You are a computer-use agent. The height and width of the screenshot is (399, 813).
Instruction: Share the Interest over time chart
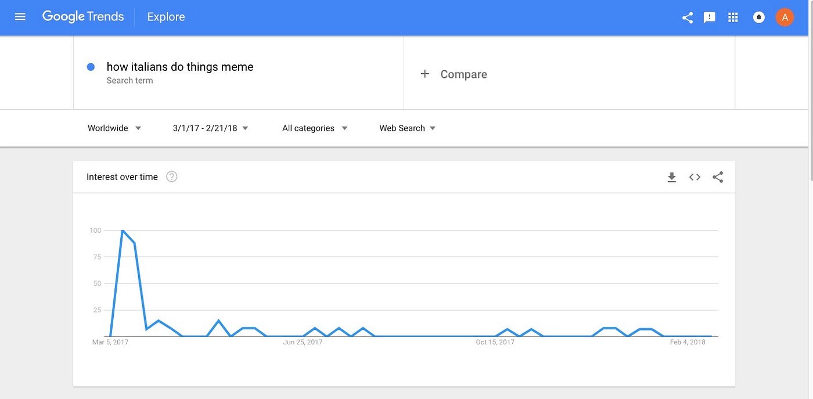point(718,177)
